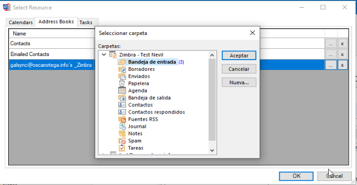The height and width of the screenshot is (185, 357).
Task: Select the Papelera folder label
Action: [x=138, y=84]
